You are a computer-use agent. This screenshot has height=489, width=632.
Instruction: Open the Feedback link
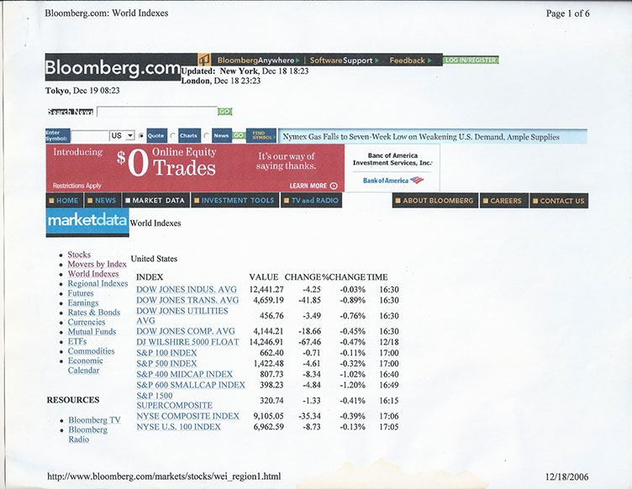pyautogui.click(x=410, y=60)
